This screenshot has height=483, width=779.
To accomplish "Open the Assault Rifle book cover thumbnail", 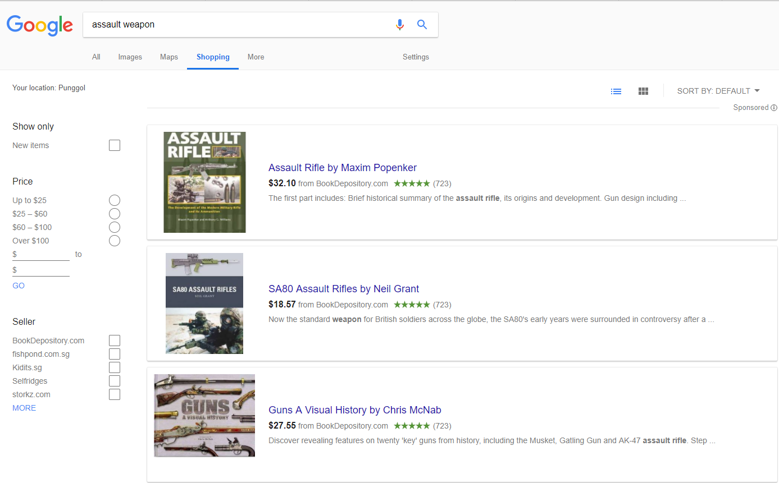I will click(x=204, y=182).
